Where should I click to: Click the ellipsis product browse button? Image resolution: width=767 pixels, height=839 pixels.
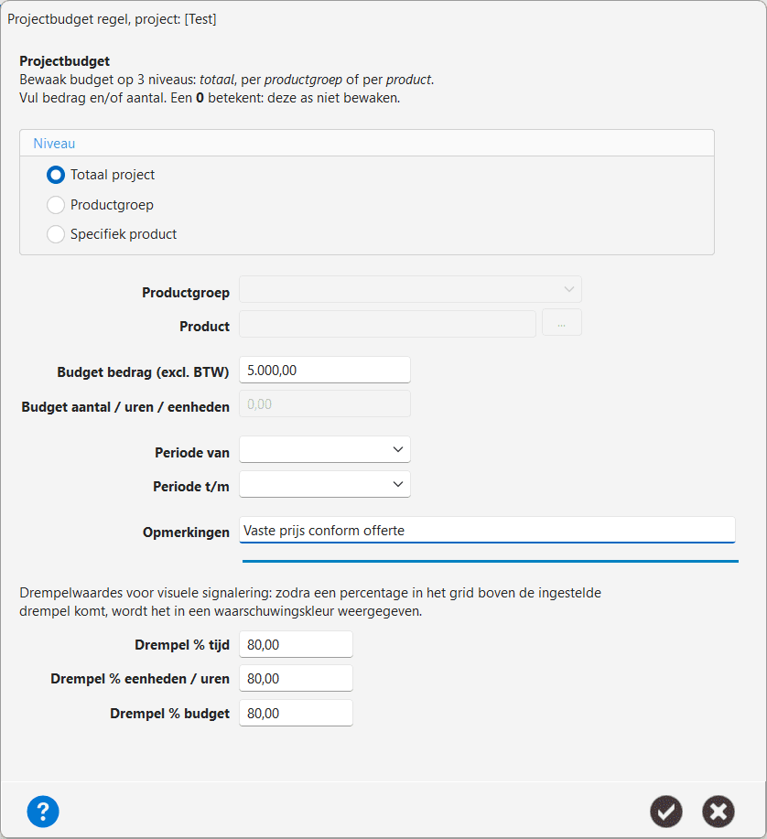click(x=561, y=323)
